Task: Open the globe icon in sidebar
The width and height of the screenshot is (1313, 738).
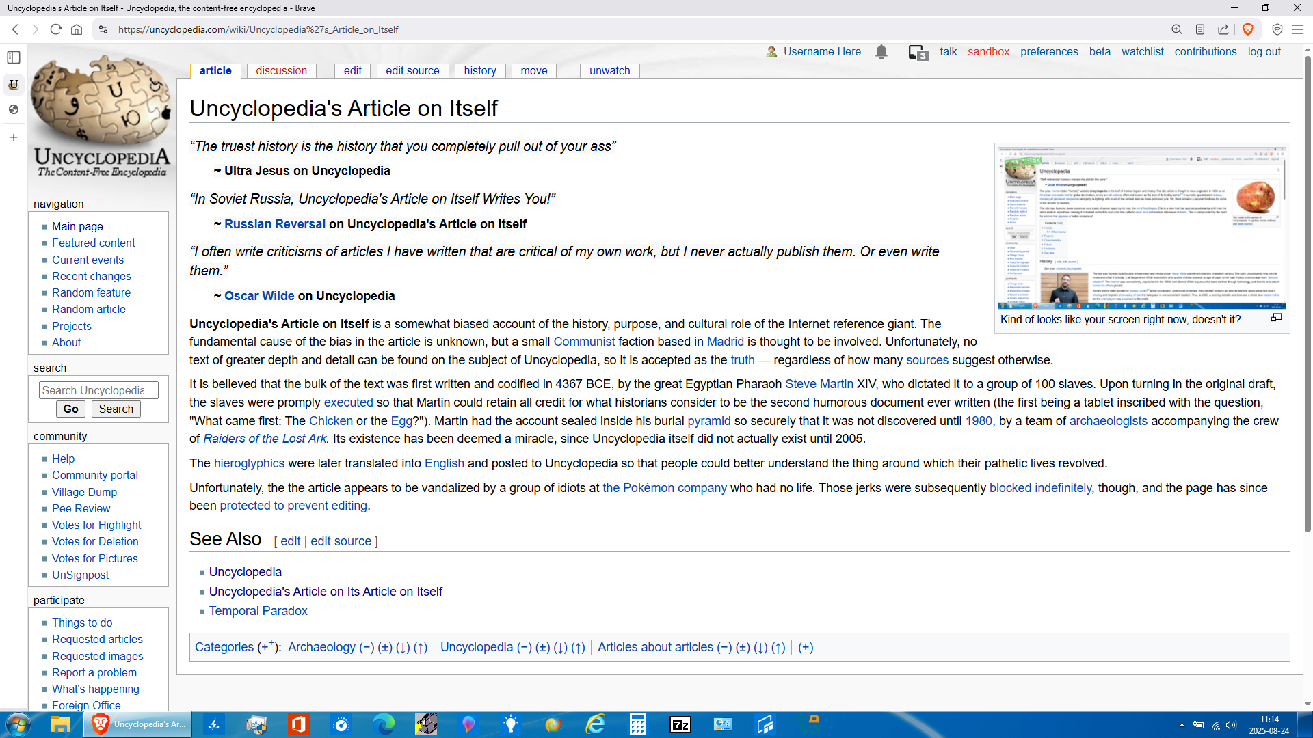Action: pos(14,109)
